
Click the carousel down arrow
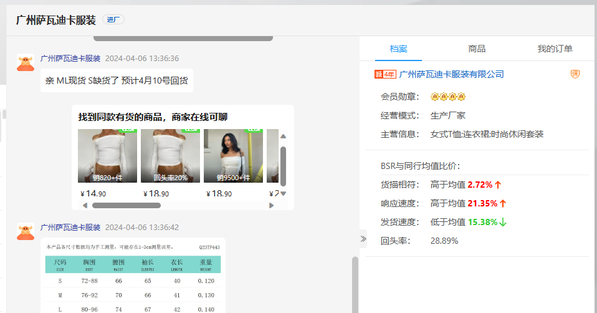283,193
